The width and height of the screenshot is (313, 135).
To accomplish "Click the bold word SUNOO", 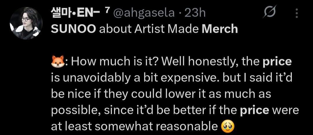I will [x=74, y=29].
